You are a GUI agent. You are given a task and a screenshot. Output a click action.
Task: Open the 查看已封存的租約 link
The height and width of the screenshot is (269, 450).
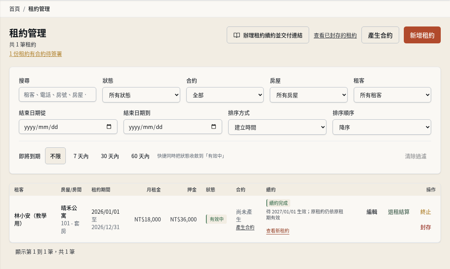[x=335, y=35]
